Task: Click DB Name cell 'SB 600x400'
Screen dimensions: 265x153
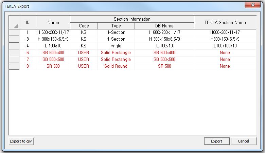Action: 164,53
